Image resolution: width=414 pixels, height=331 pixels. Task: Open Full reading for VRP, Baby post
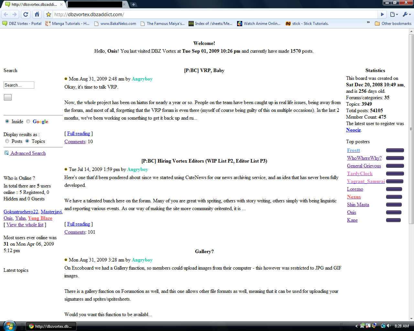(x=79, y=133)
